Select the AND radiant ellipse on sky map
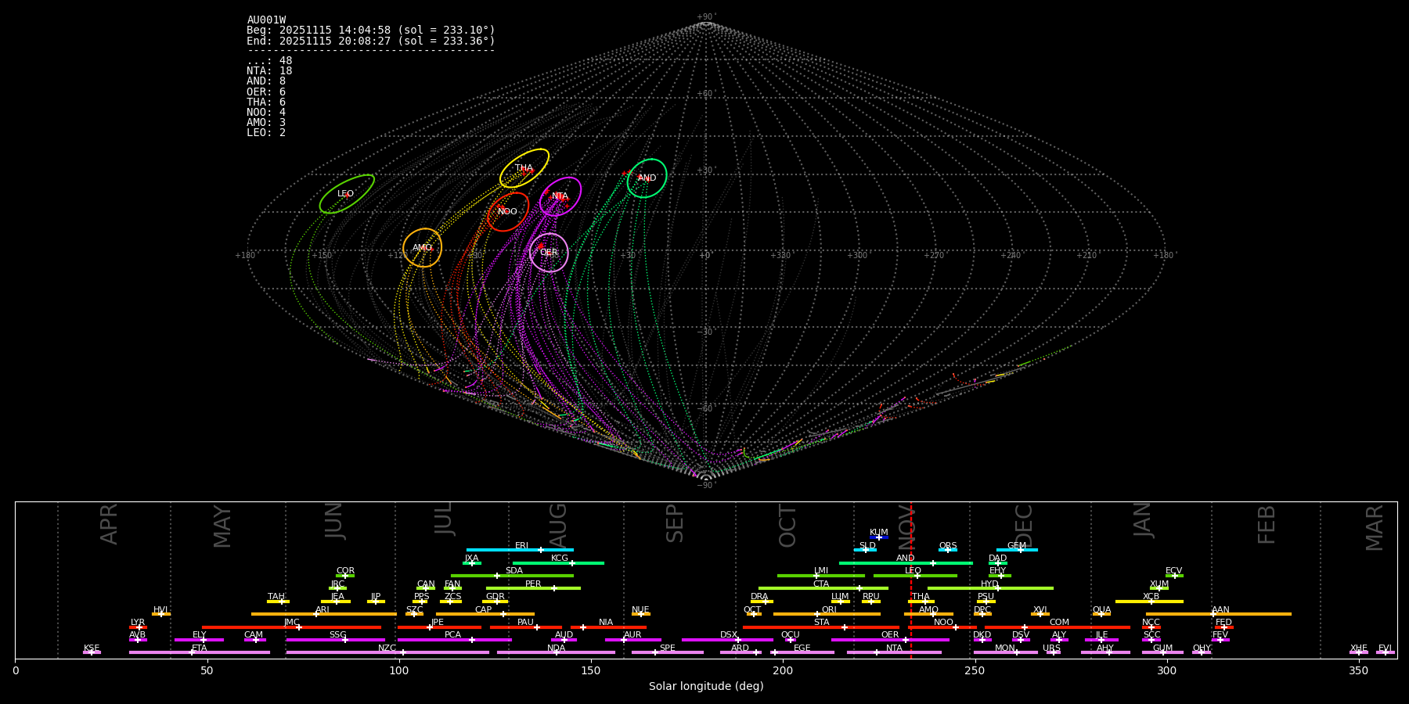This screenshot has width=1409, height=704. point(647,178)
